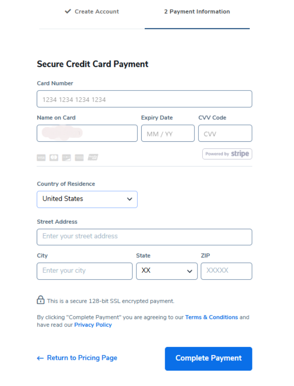Viewport: 294px width, 386px height.
Task: Click the Complete Payment button
Action: point(208,358)
